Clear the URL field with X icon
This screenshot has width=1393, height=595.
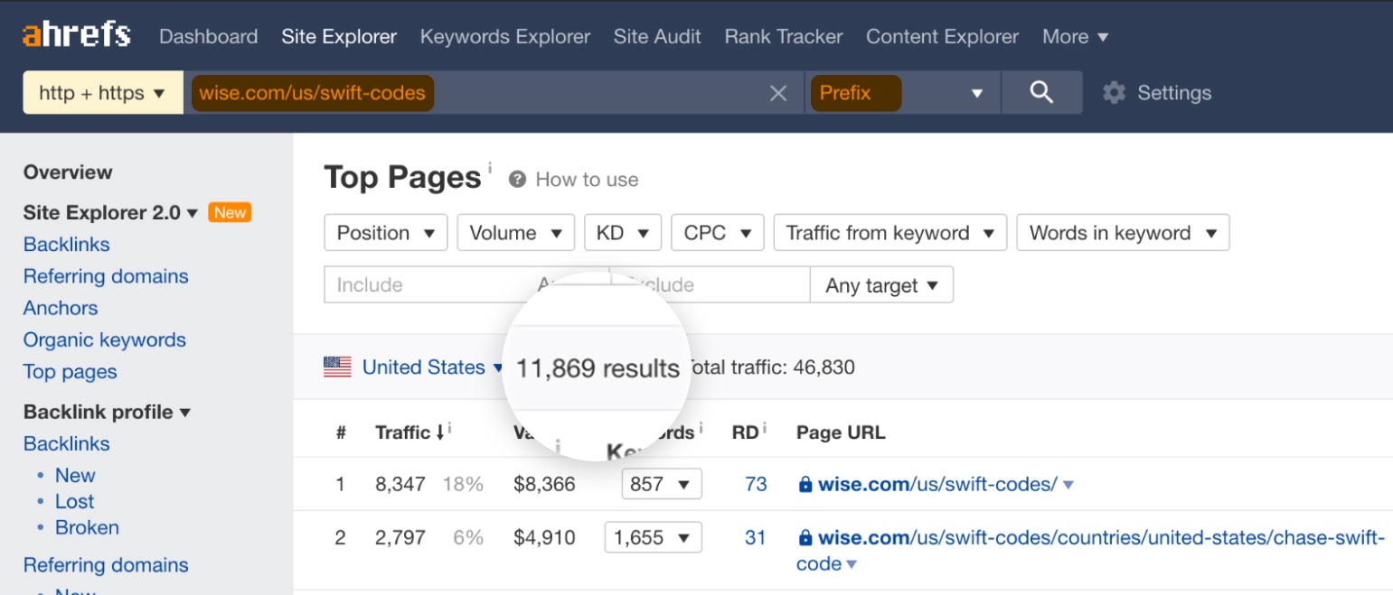777,93
